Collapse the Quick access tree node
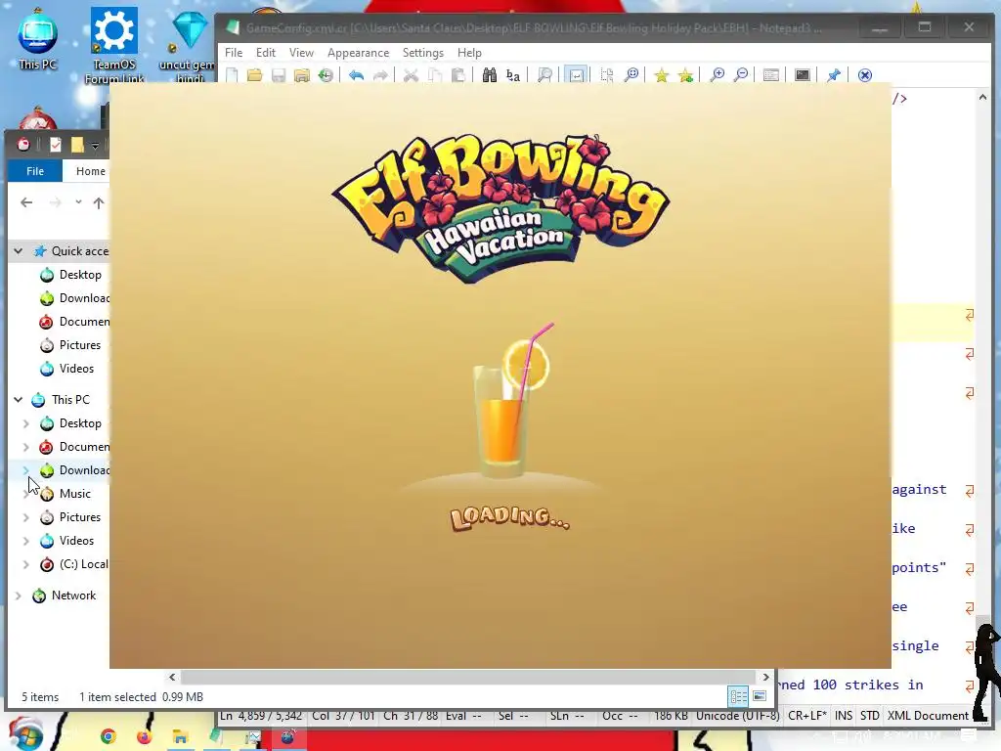The width and height of the screenshot is (1001, 751). point(18,251)
